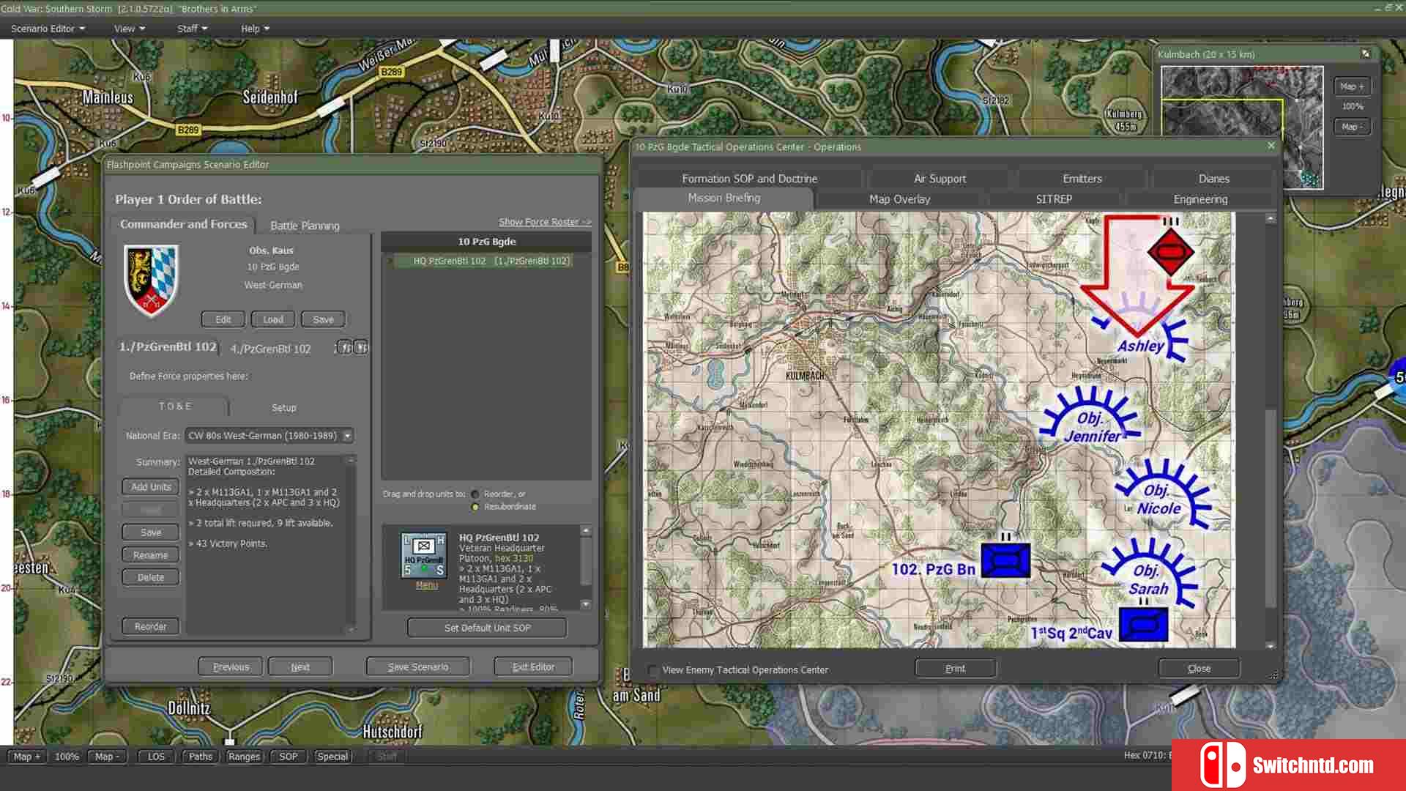
Task: Select the Resubordinate drag-and-drop option
Action: pos(475,507)
